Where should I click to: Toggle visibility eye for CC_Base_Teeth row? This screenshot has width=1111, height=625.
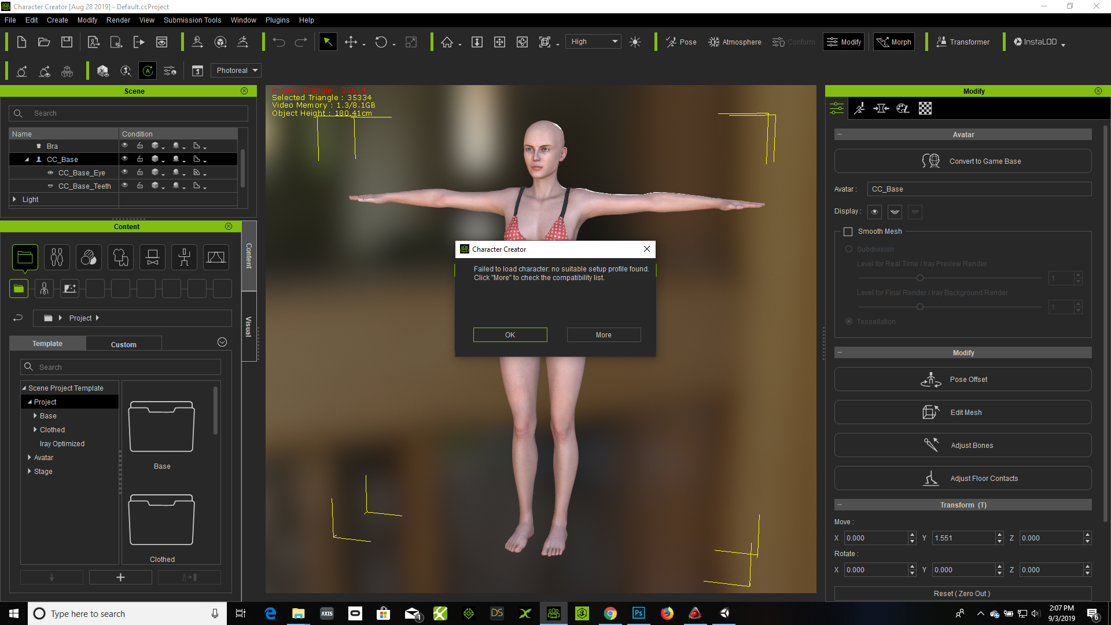pos(124,185)
